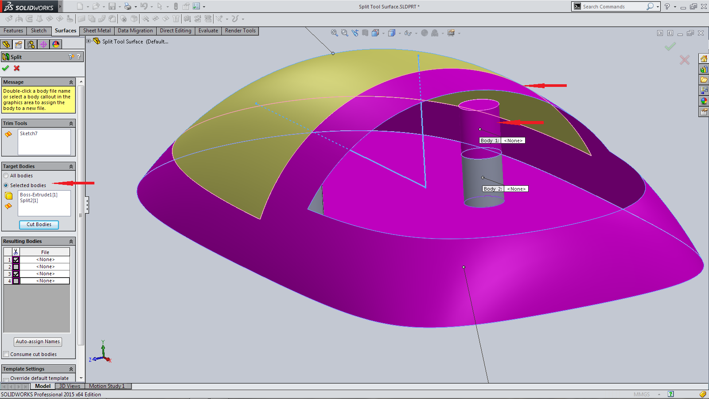This screenshot has width=709, height=399.
Task: Confirm the Split with the green checkmark
Action: (5, 68)
